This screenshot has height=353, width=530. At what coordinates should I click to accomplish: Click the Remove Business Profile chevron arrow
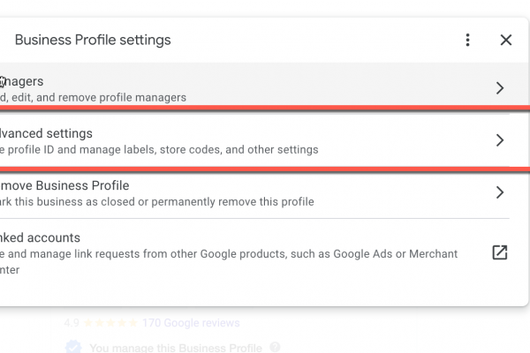(x=500, y=192)
